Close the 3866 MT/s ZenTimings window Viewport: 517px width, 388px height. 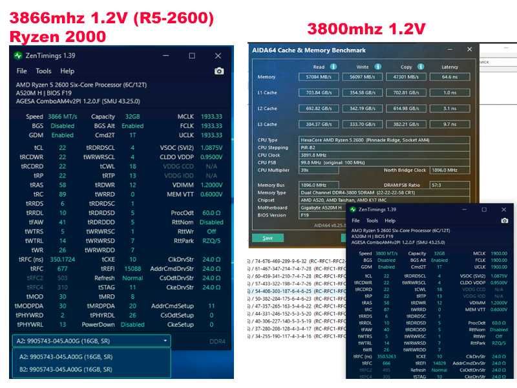[x=218, y=56]
